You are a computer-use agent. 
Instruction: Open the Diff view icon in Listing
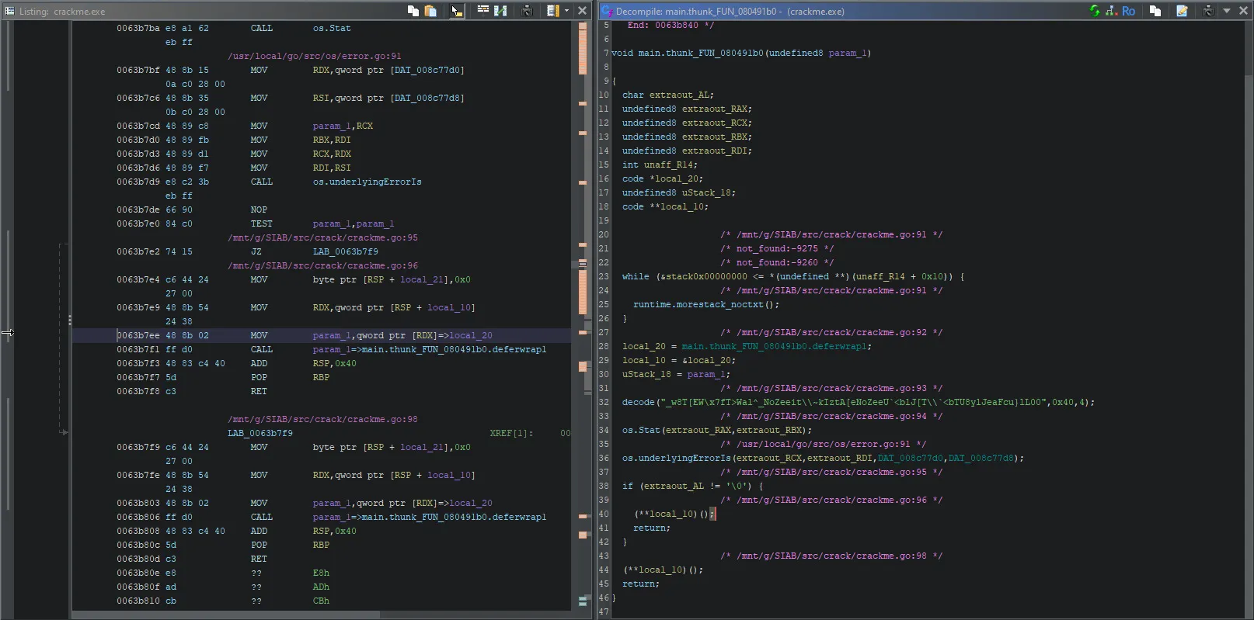click(x=500, y=11)
